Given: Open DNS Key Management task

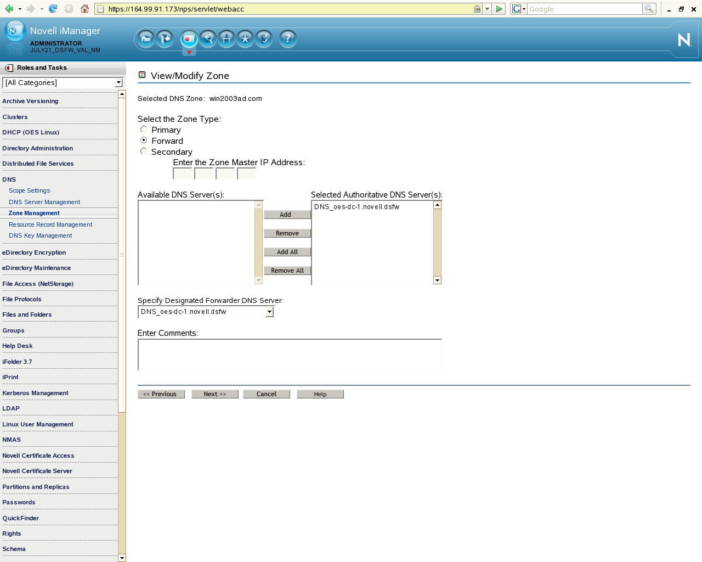Looking at the screenshot, I should pyautogui.click(x=41, y=235).
